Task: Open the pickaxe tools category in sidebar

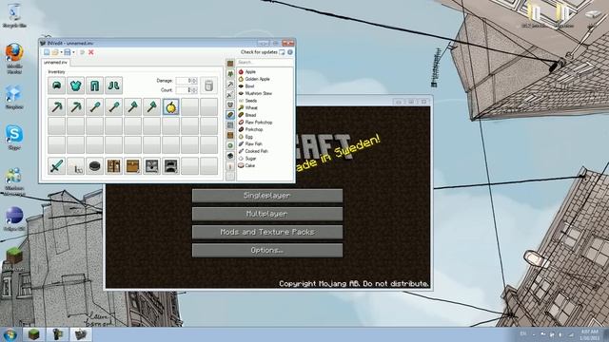Action: [x=230, y=85]
